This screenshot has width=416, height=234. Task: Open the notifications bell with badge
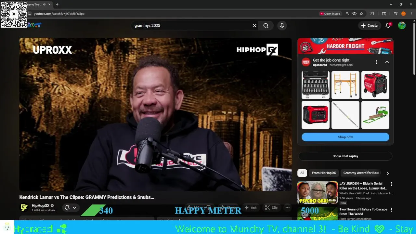[x=388, y=26]
